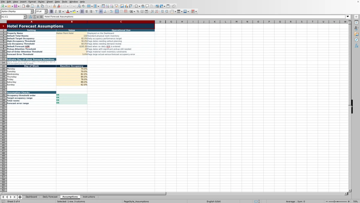
Task: Open the font name dropdown
Action: [x=32, y=11]
